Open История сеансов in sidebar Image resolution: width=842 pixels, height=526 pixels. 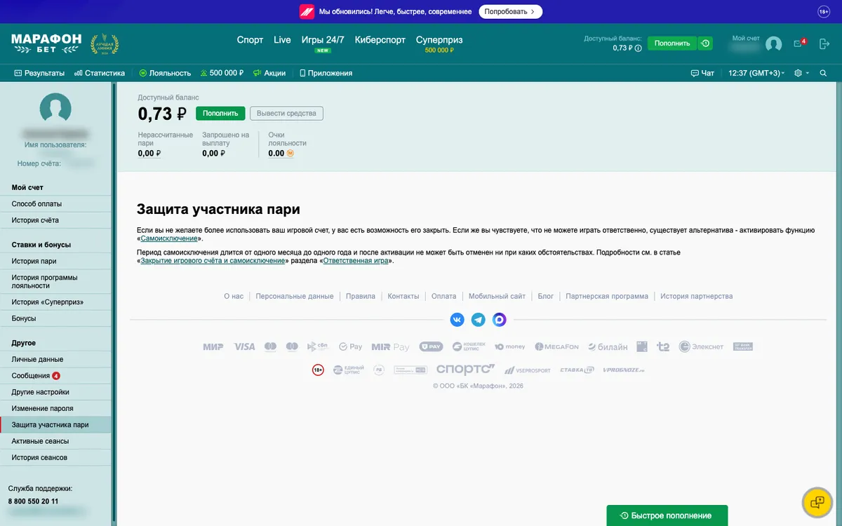(x=55, y=457)
